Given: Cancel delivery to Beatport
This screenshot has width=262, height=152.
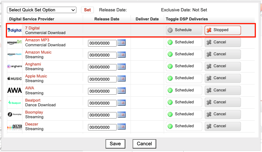Looking at the screenshot, I should pyautogui.click(x=223, y=102).
